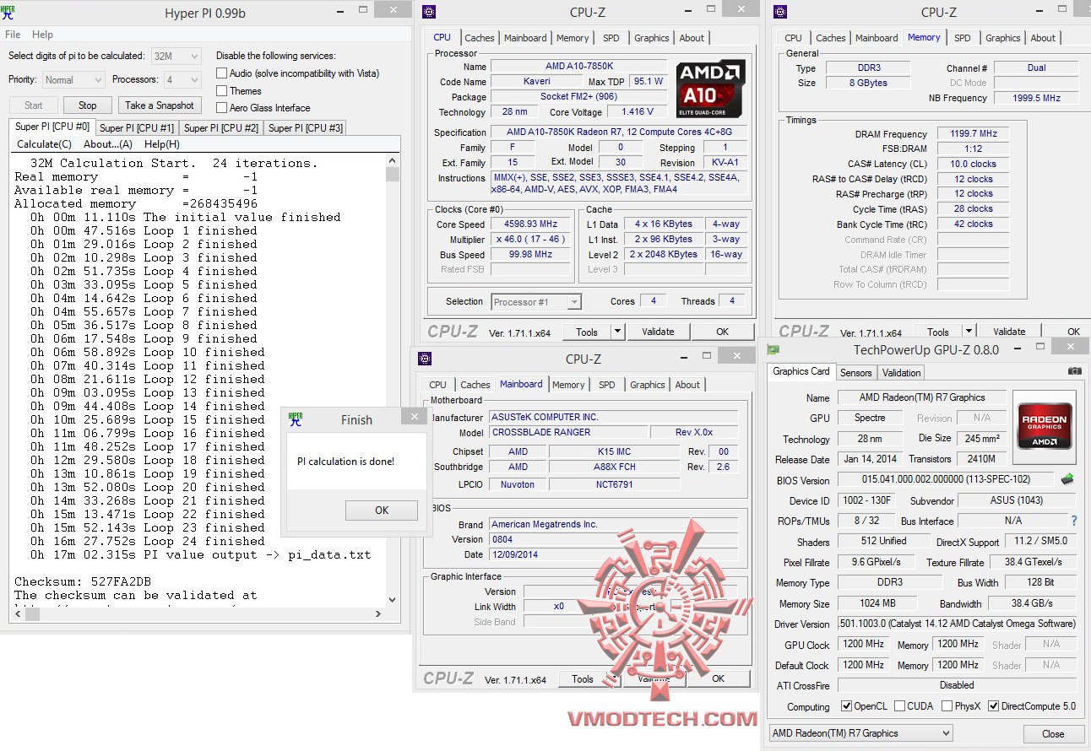Take a GPU-Z screenshot with camera icon
Viewport: 1091px width, 751px height.
click(1074, 371)
